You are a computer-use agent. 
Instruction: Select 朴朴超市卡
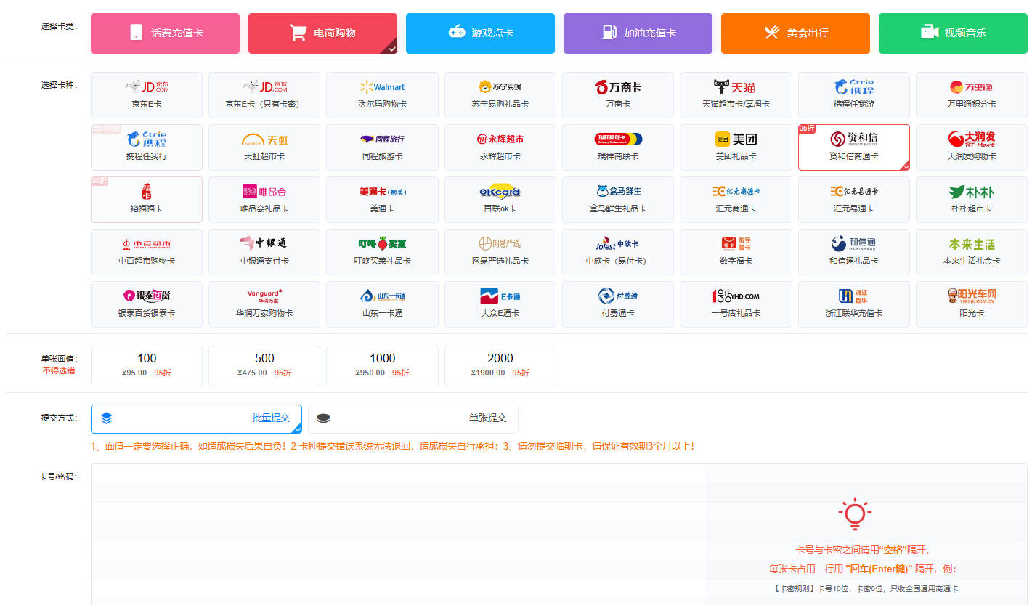click(x=972, y=200)
